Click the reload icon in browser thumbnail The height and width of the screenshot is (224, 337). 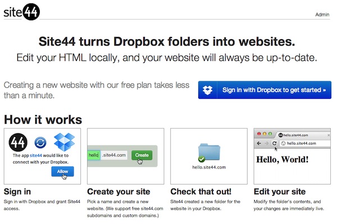tap(274, 143)
